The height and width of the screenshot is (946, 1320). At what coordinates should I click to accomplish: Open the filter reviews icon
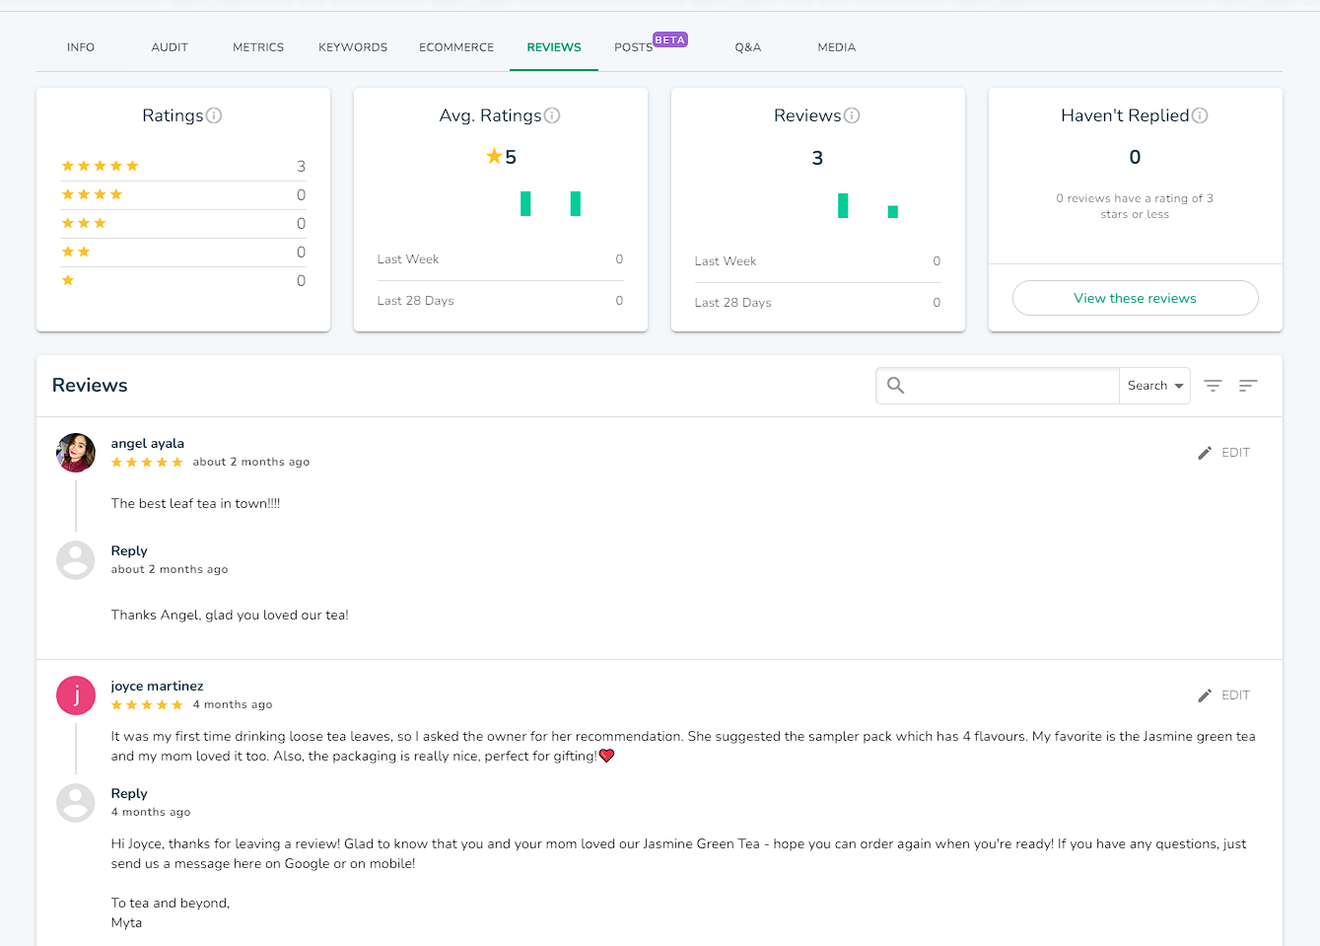tap(1213, 386)
